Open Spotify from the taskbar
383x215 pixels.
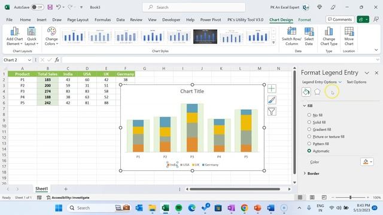click(179, 208)
